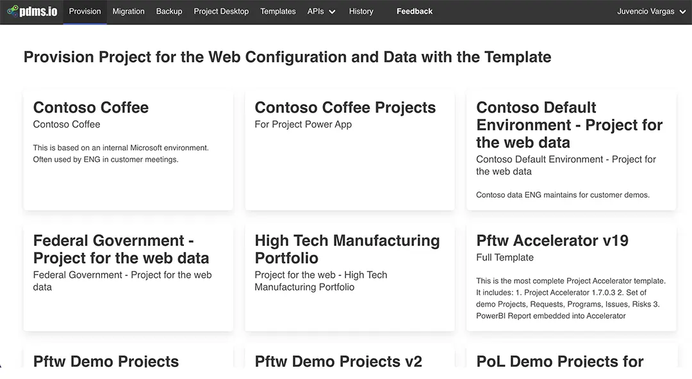This screenshot has height=379, width=692.
Task: Select the Provision tab
Action: pos(84,11)
